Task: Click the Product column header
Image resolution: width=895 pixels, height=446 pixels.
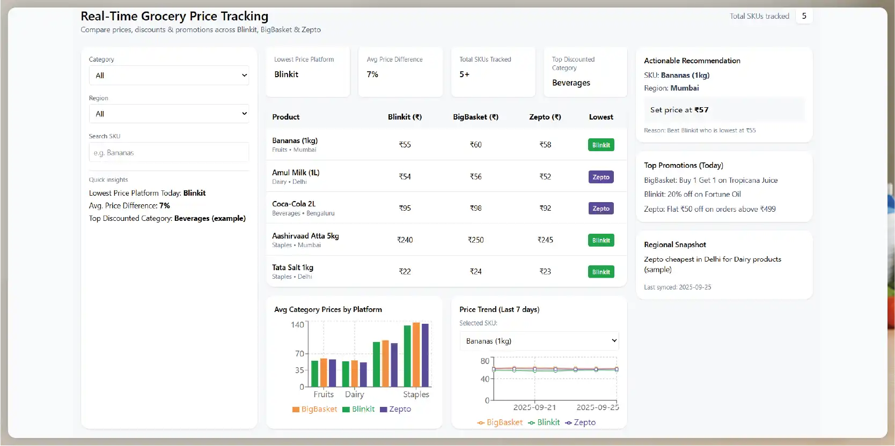Action: (285, 117)
